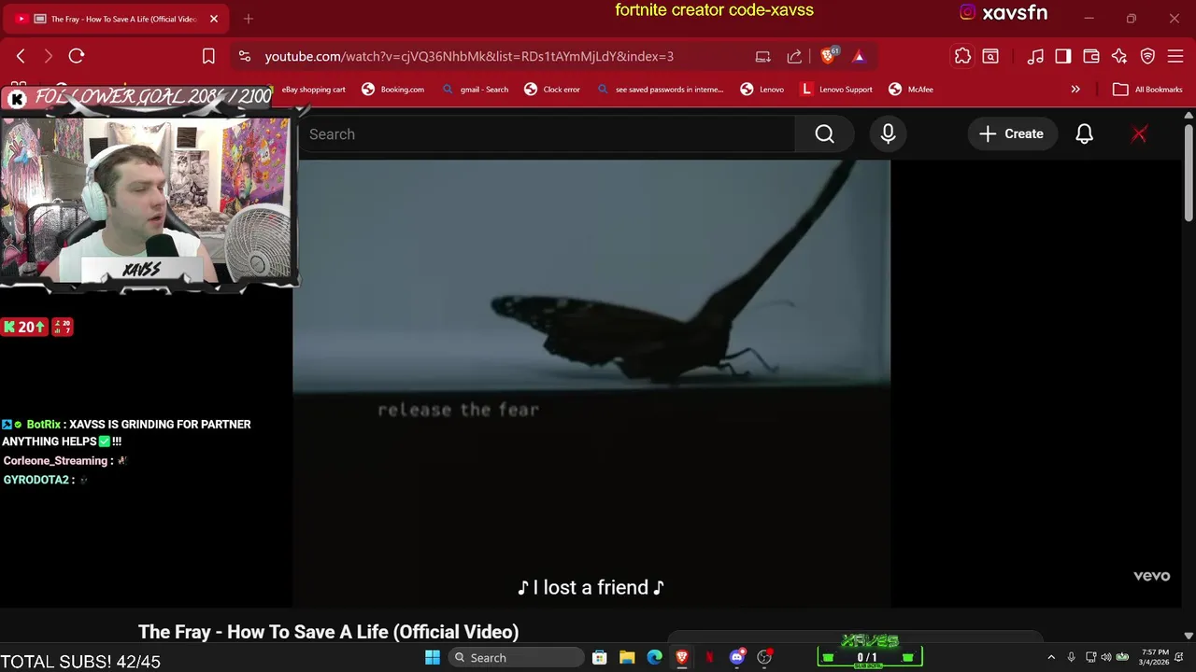1196x672 pixels.
Task: Open YouTube notifications bell
Action: [1084, 134]
